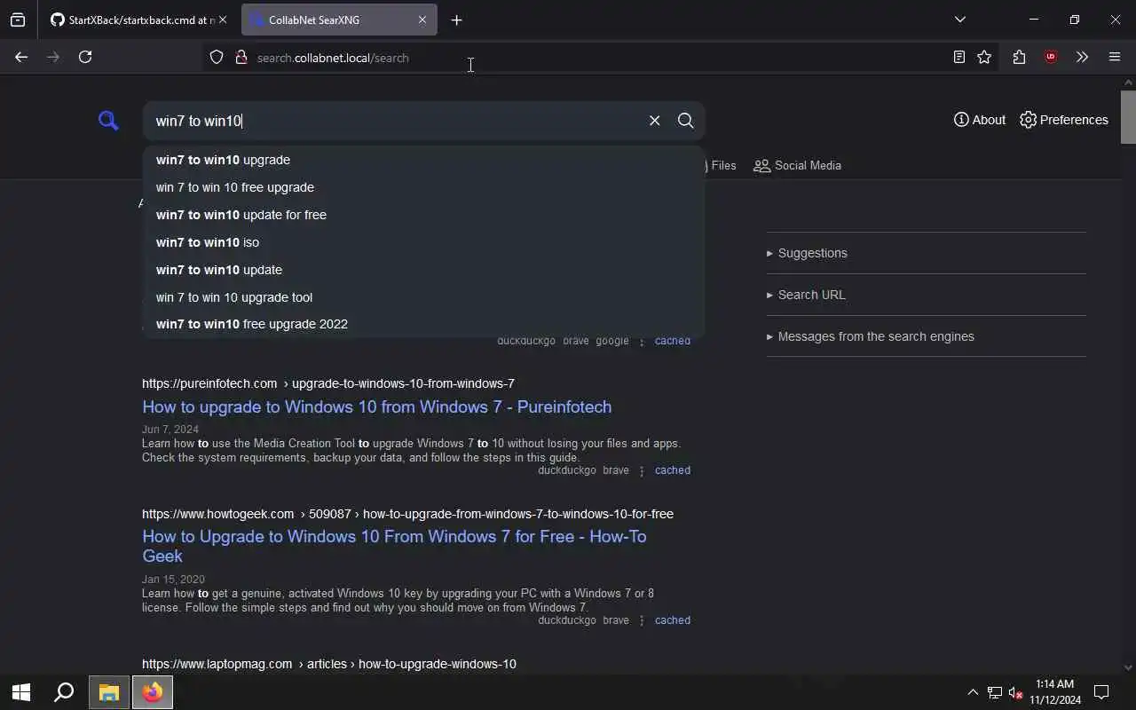Click the tracking protection shield icon
Screen dimensions: 1136x710
(217, 57)
